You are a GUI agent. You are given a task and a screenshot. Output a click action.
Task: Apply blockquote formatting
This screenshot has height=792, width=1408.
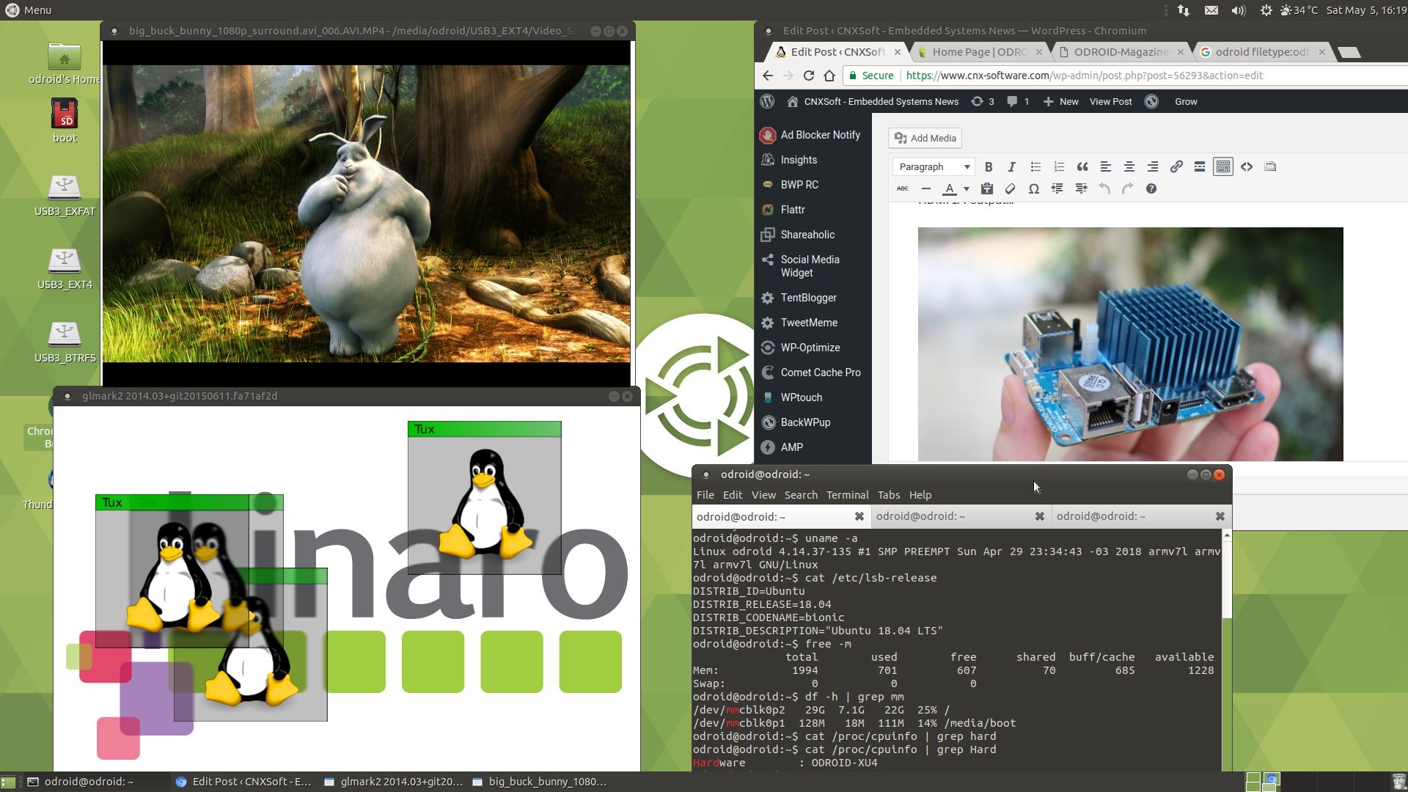(1082, 167)
